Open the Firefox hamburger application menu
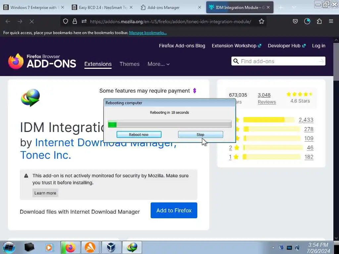The height and width of the screenshot is (254, 339). click(331, 21)
